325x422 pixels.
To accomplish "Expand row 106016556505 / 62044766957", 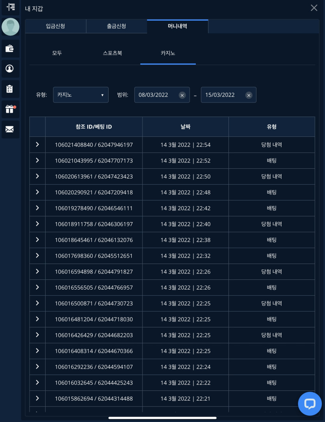I will coord(37,288).
